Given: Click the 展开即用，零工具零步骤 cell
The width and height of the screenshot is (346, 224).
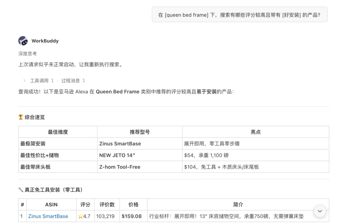Looking at the screenshot, I should click(x=256, y=144).
